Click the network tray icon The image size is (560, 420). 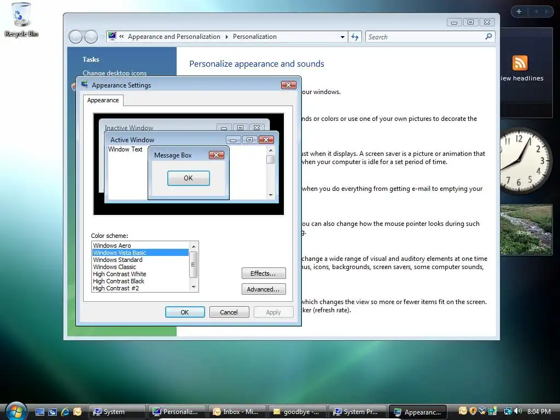click(x=508, y=411)
